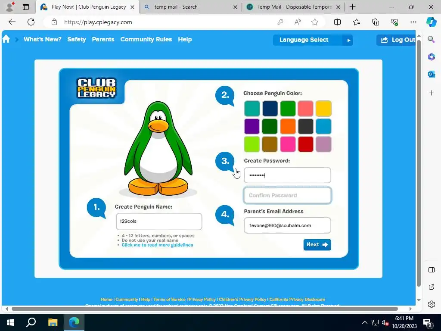Refresh the page with the reload icon
Screen dimensions: 441x331
pyautogui.click(x=31, y=22)
